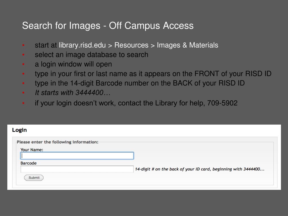Click the 'Your Name:' field label
Viewport: 288px width, 216px height.
[x=32, y=150]
